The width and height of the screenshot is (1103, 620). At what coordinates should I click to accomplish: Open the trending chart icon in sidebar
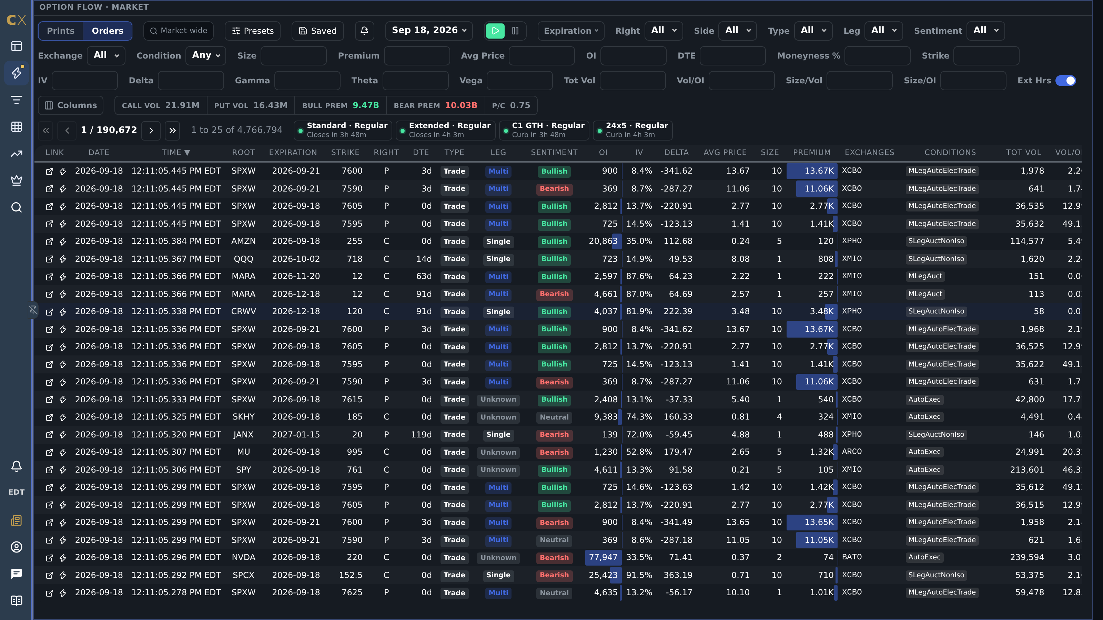tap(16, 154)
